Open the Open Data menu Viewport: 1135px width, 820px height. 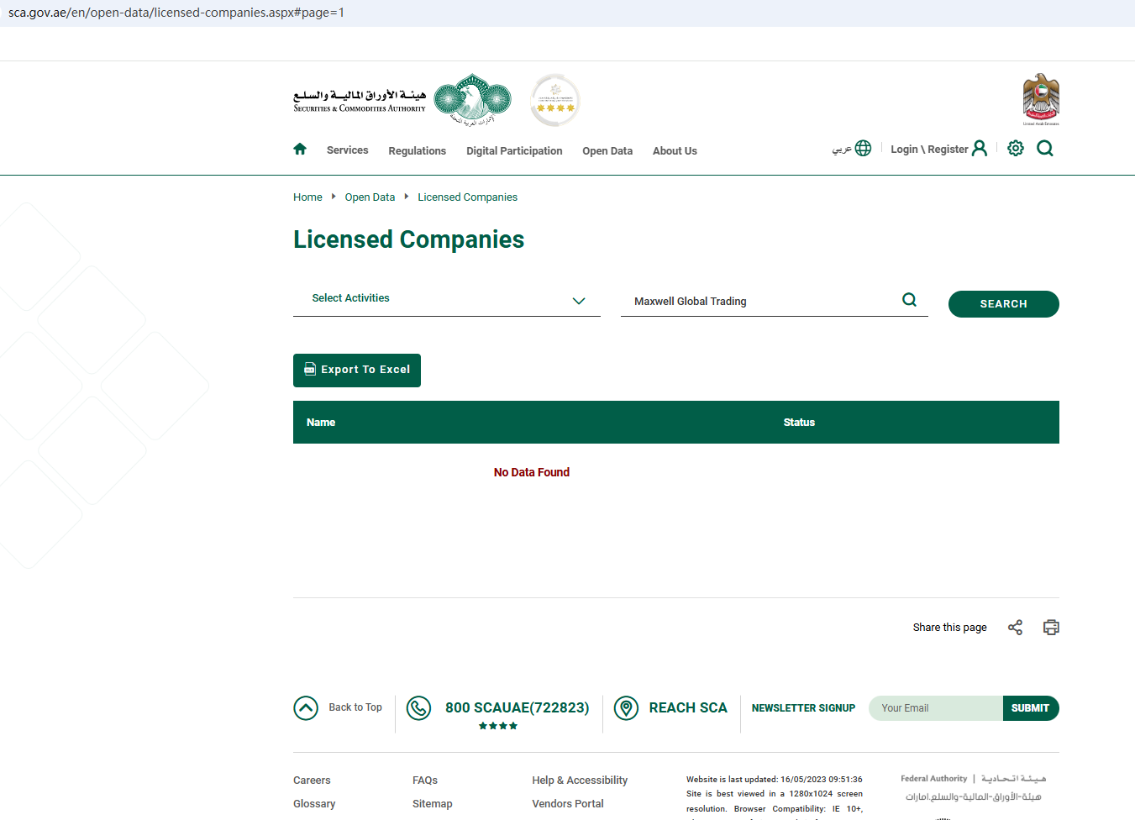607,151
